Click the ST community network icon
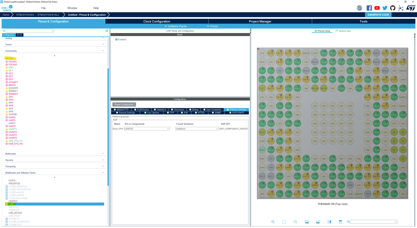The image size is (417, 228). point(400,8)
